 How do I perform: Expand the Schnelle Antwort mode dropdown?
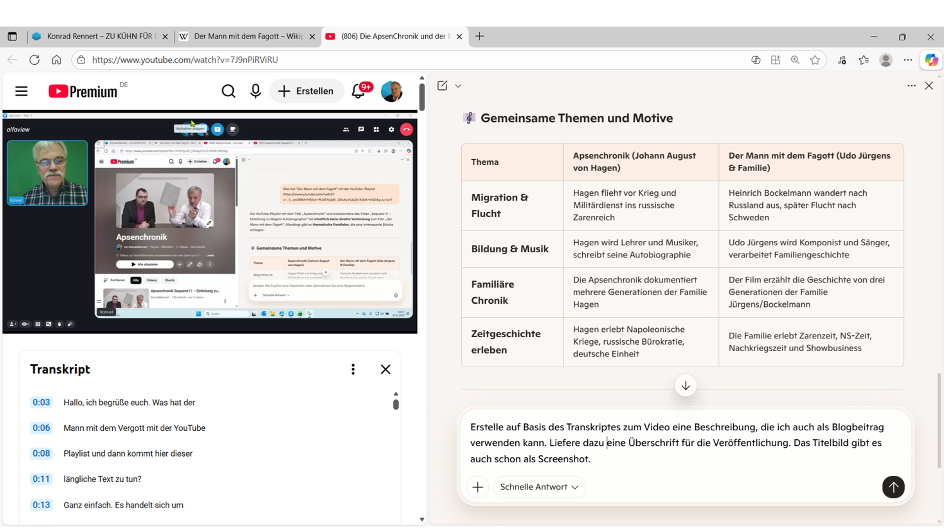[539, 487]
